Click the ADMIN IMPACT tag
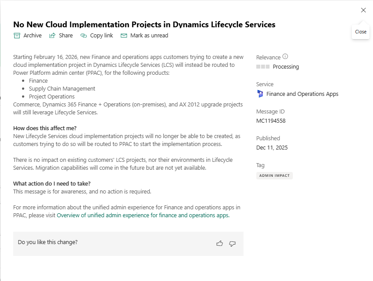The image size is (373, 281). point(274,175)
